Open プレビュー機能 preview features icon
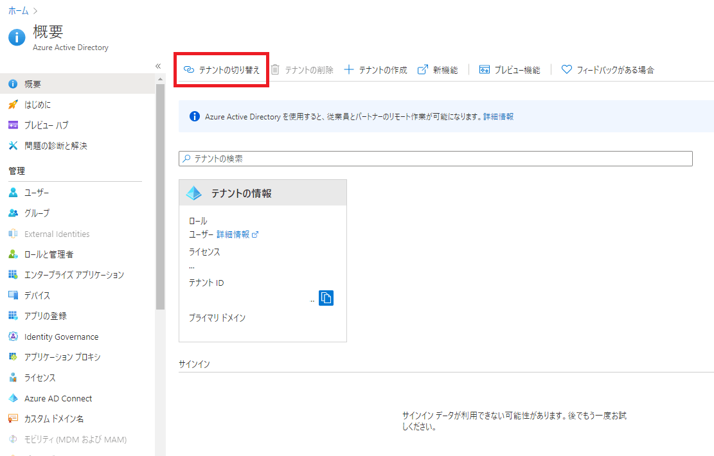The width and height of the screenshot is (714, 456). click(485, 69)
